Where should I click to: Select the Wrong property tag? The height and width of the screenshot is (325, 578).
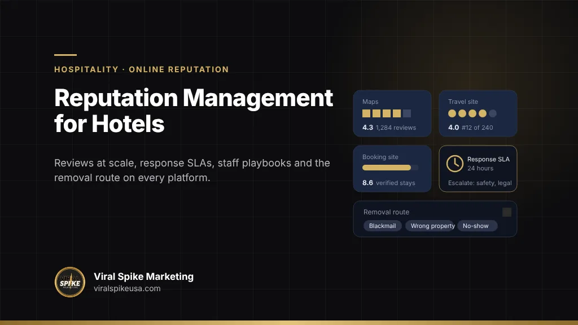430,226
